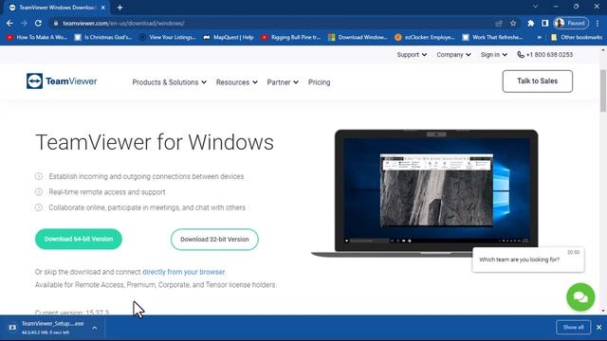Expand the Company dropdown

point(453,55)
